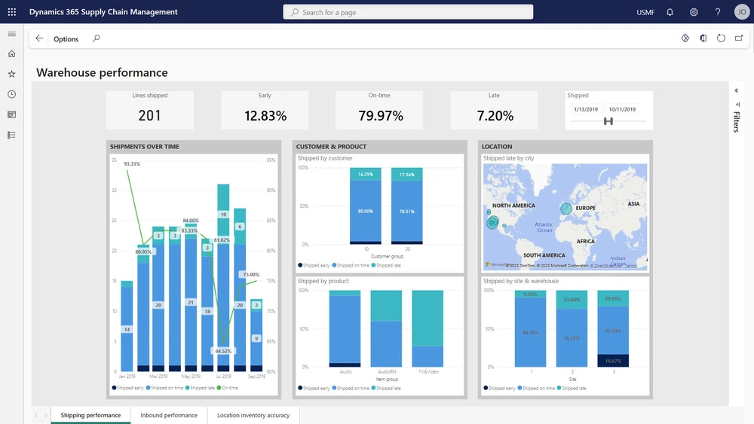
Task: Click the SHIPMENTS OVER TIME heading
Action: pos(144,146)
